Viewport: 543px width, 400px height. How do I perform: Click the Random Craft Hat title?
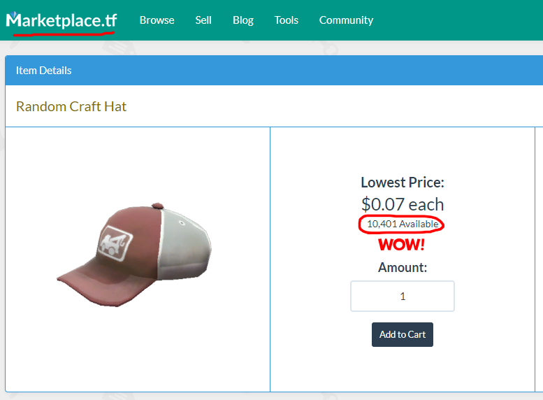point(71,106)
